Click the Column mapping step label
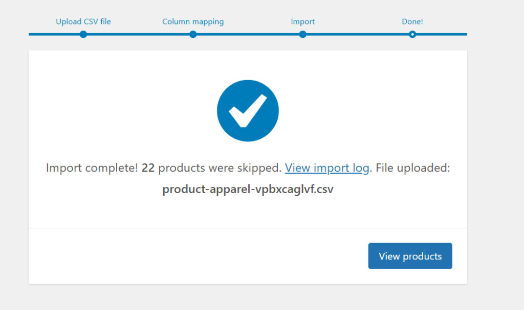This screenshot has height=310, width=524. point(193,21)
